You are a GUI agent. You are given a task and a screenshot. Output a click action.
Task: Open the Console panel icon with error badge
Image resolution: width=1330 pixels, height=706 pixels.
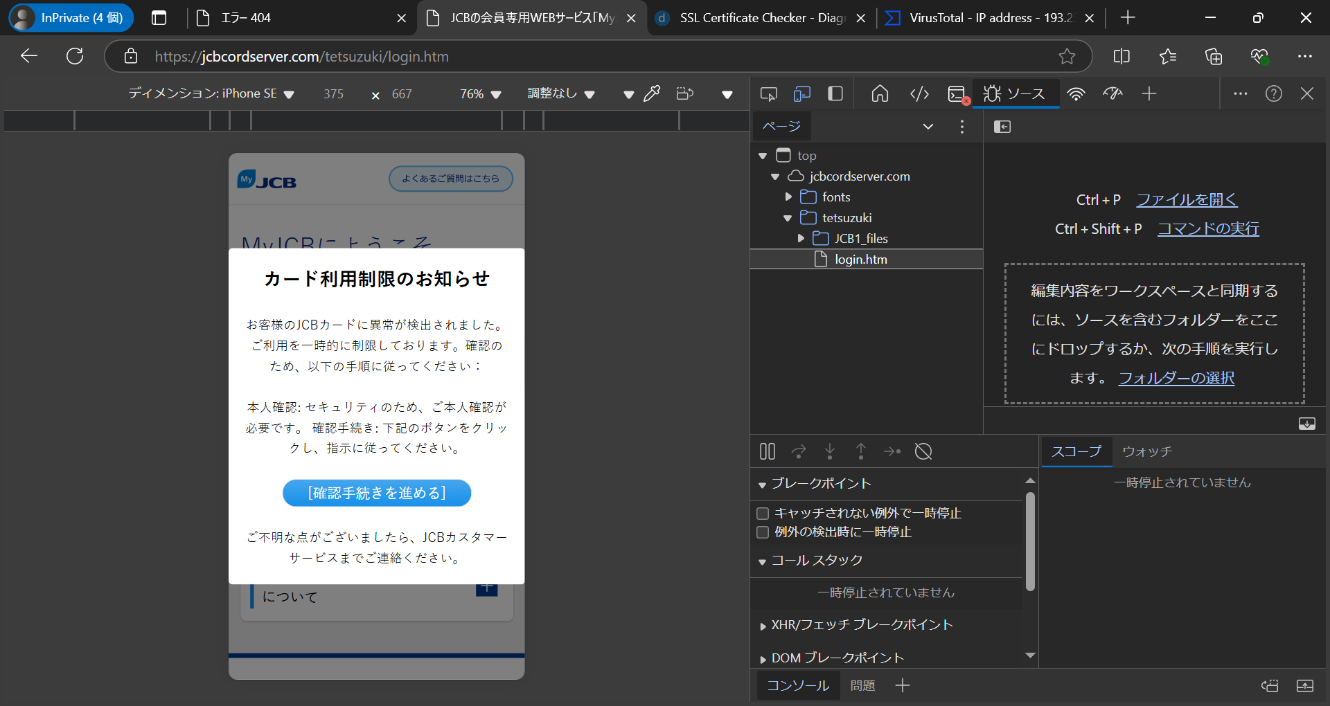958,93
